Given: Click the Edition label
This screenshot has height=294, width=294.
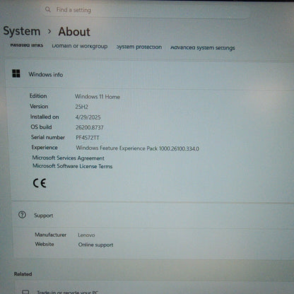Looking at the screenshot, I should (38, 96).
